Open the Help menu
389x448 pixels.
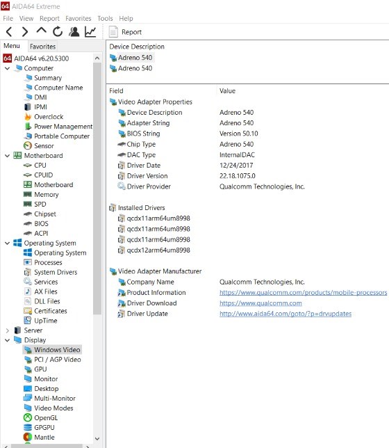click(126, 19)
